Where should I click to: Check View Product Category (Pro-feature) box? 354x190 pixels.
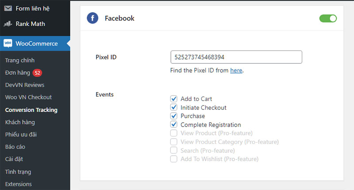tap(173, 142)
